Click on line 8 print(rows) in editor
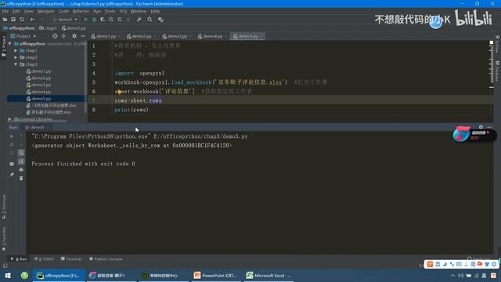The width and height of the screenshot is (501, 282). point(132,110)
